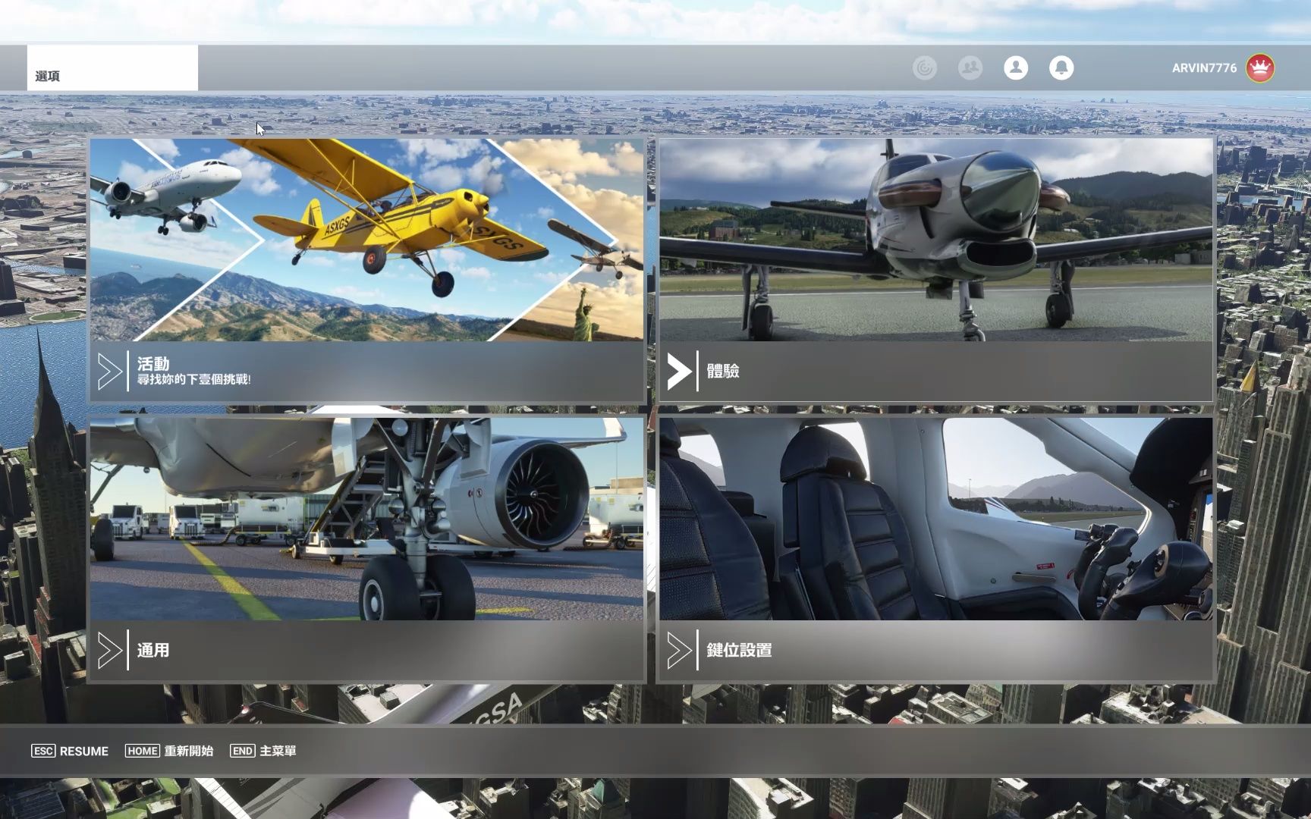Click the 尋找妳的下壹個挑戰! subtitle

193,379
